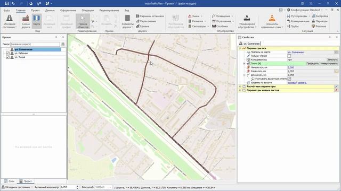Switch to the Данные ribbon tab

coord(50,11)
